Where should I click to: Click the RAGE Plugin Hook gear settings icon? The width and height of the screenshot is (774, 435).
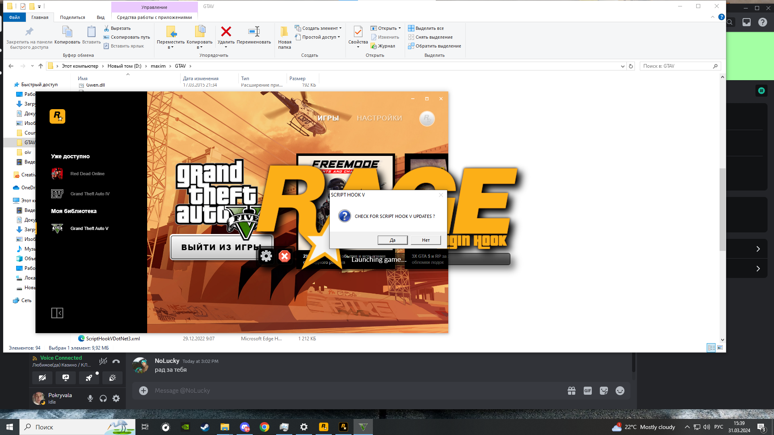[x=266, y=256]
